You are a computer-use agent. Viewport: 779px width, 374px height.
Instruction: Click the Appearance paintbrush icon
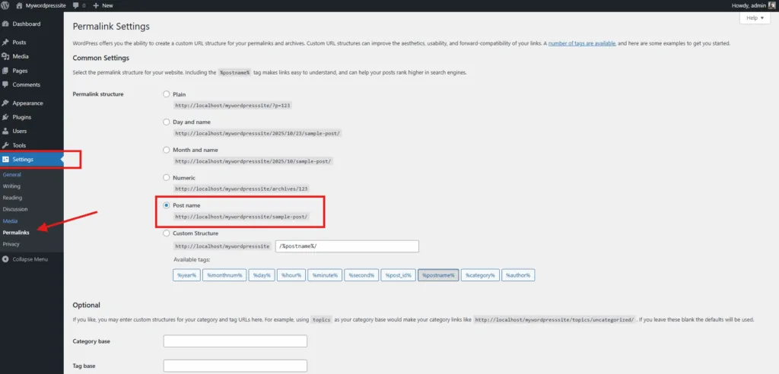click(5, 103)
